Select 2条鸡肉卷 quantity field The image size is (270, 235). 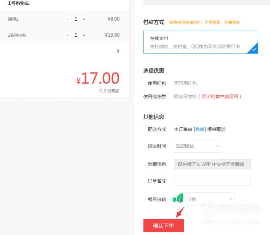click(x=76, y=35)
